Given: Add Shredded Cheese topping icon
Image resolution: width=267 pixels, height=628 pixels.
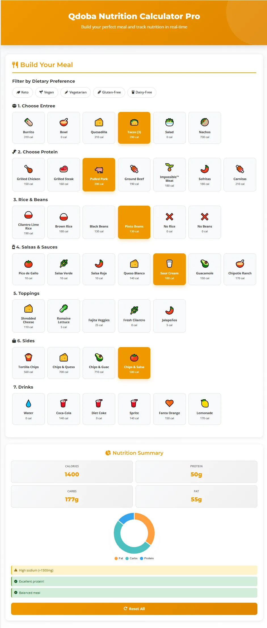Looking at the screenshot, I should tap(28, 309).
